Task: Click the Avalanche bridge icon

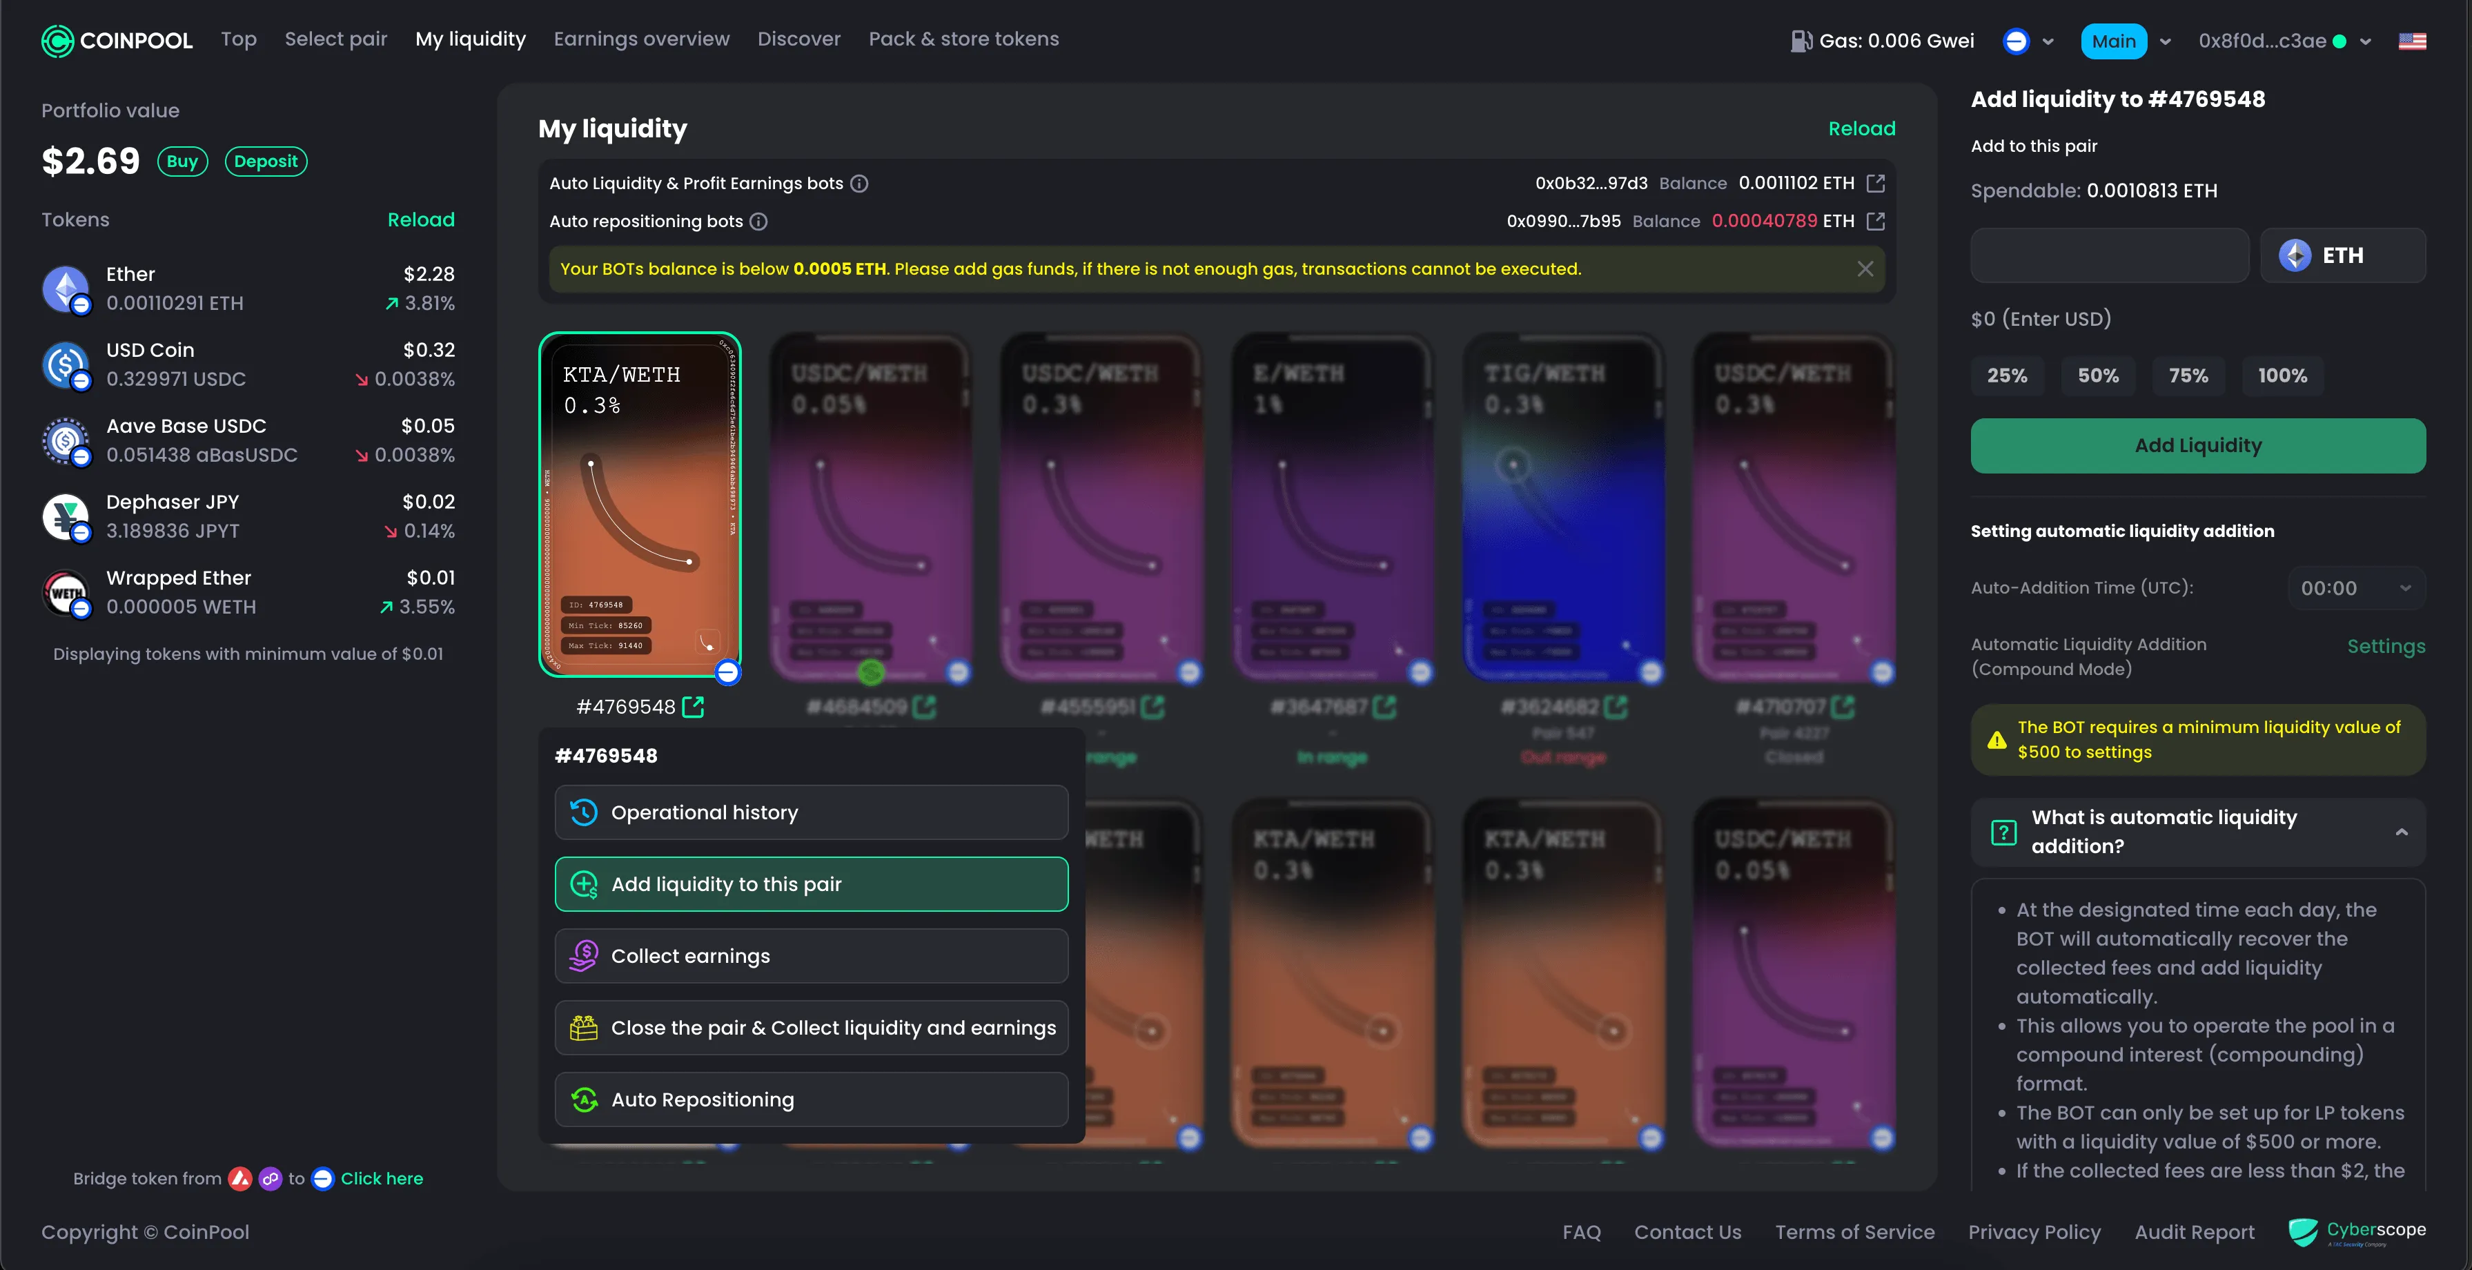Action: (x=240, y=1178)
